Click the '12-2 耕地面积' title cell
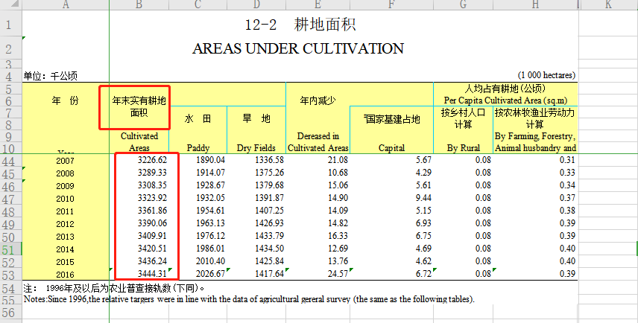 tap(298, 25)
